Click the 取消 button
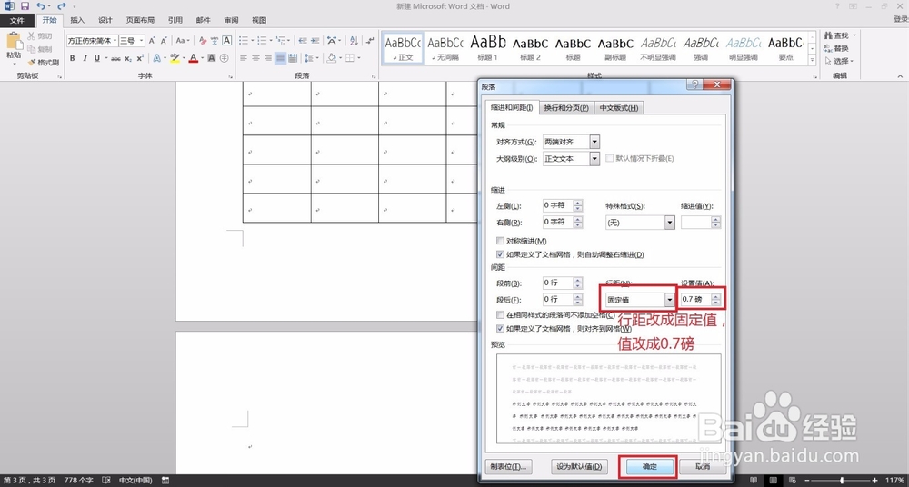 (703, 466)
